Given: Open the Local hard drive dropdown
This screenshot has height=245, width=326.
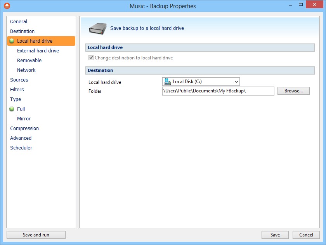Looking at the screenshot, I should point(201,82).
